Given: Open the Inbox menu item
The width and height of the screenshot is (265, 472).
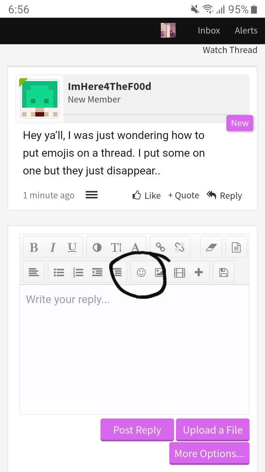Looking at the screenshot, I should point(209,31).
